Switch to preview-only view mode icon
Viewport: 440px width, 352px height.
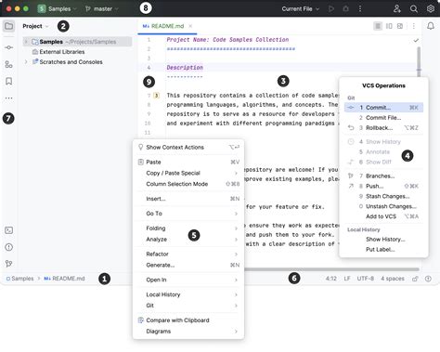pos(400,26)
